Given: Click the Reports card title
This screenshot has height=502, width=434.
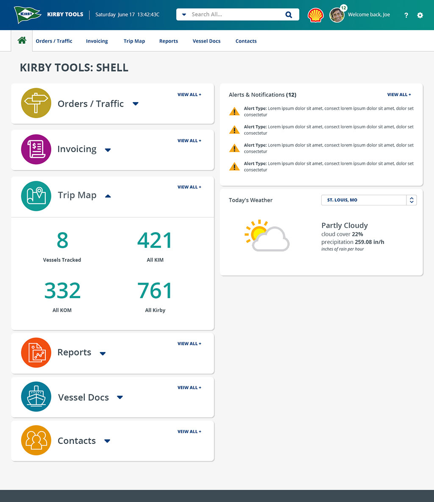Looking at the screenshot, I should (74, 352).
